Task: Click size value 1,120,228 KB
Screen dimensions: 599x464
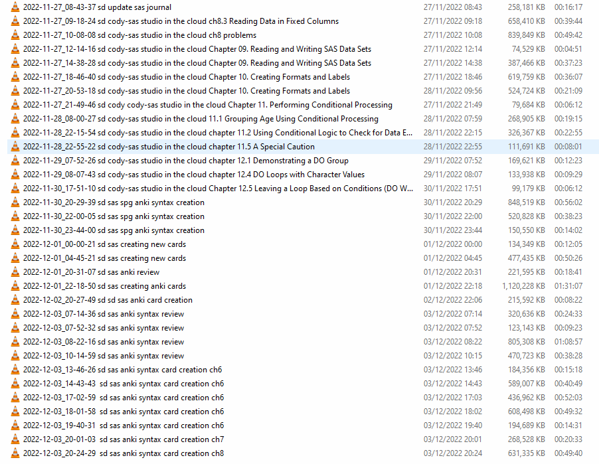Action: pos(523,286)
